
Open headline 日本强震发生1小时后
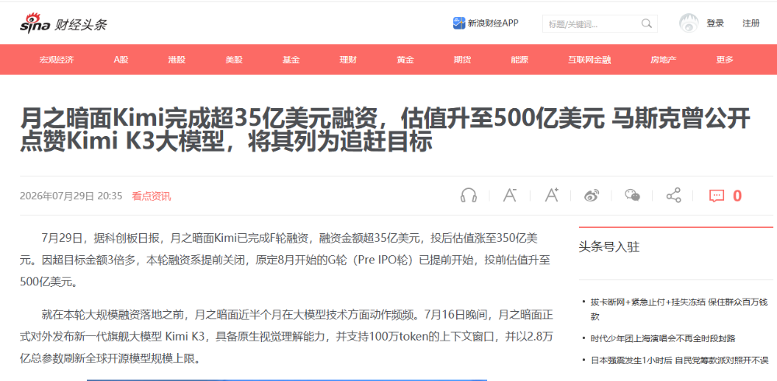(679, 360)
